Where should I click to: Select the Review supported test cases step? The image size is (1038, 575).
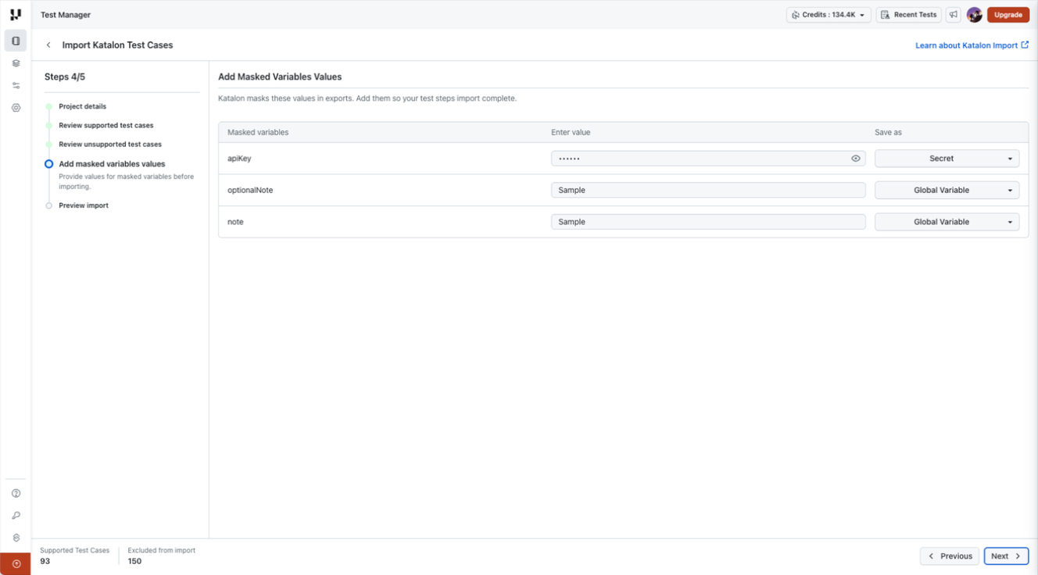click(x=106, y=125)
